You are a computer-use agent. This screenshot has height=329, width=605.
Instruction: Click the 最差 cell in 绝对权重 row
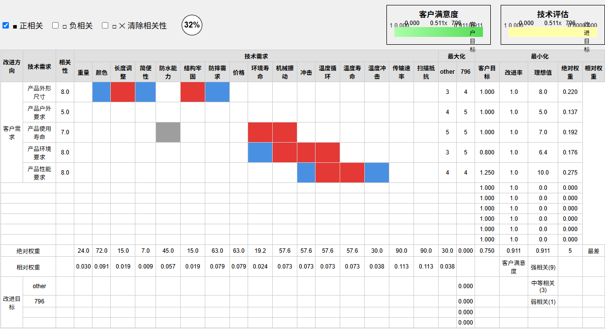pos(593,251)
